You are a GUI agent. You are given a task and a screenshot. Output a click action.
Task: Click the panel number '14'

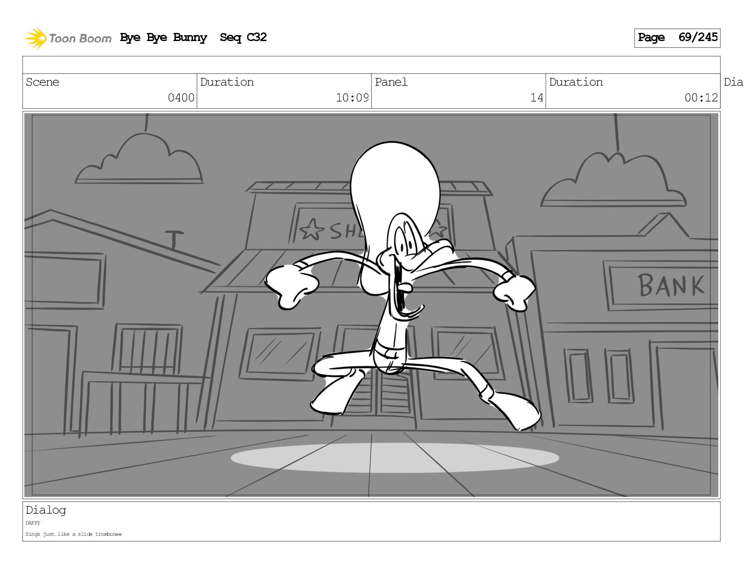coord(537,98)
